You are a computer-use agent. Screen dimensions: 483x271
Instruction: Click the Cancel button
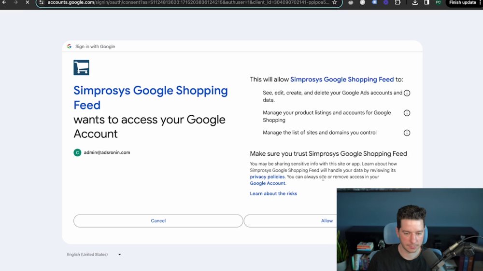(158, 221)
